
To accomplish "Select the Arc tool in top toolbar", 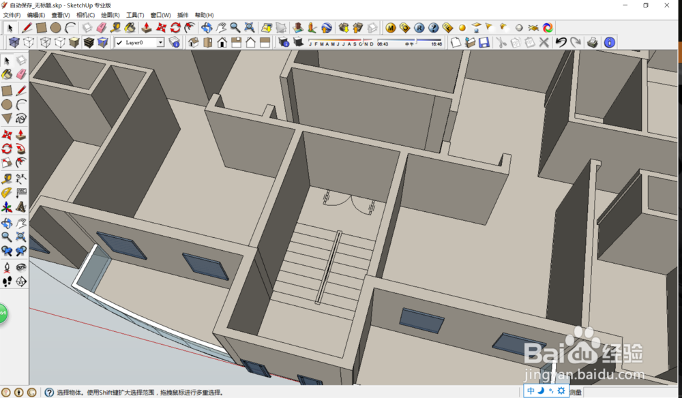I will tap(70, 28).
